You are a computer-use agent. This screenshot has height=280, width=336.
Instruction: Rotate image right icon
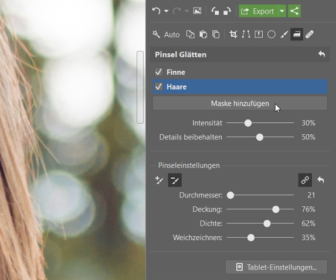click(x=227, y=11)
